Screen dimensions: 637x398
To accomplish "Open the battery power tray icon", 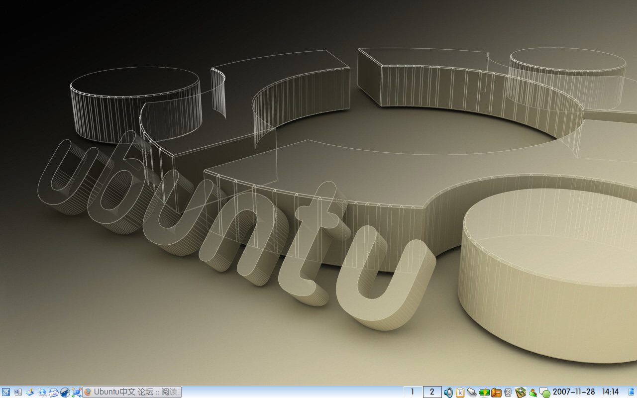I will (x=484, y=392).
